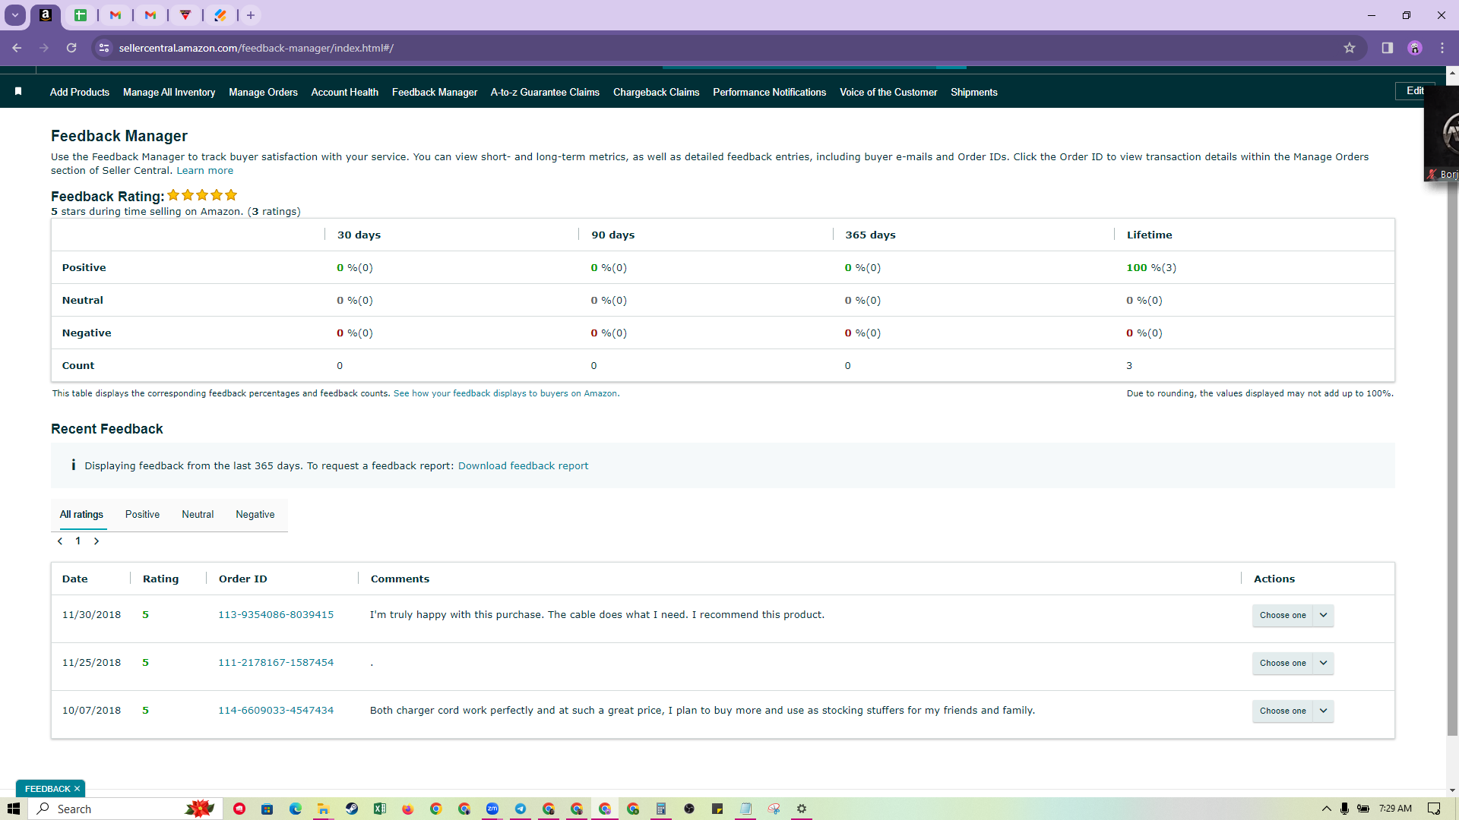The height and width of the screenshot is (820, 1459).
Task: Open Chargeback Claims
Action: pyautogui.click(x=656, y=92)
